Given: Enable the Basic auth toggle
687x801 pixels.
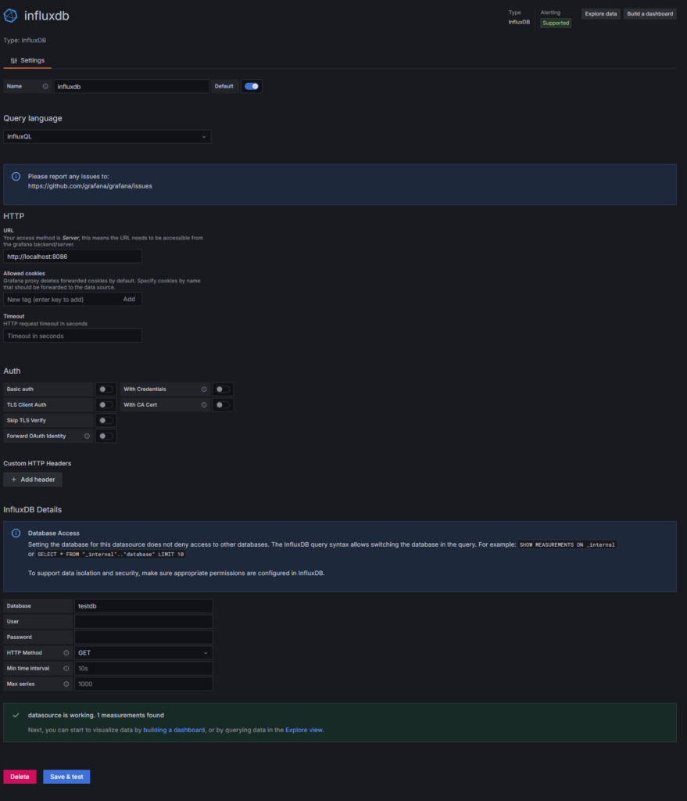Looking at the screenshot, I should (x=106, y=390).
